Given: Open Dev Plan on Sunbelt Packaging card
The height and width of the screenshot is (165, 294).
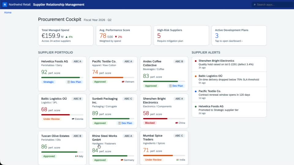Looking at the screenshot, I should 125,123.
